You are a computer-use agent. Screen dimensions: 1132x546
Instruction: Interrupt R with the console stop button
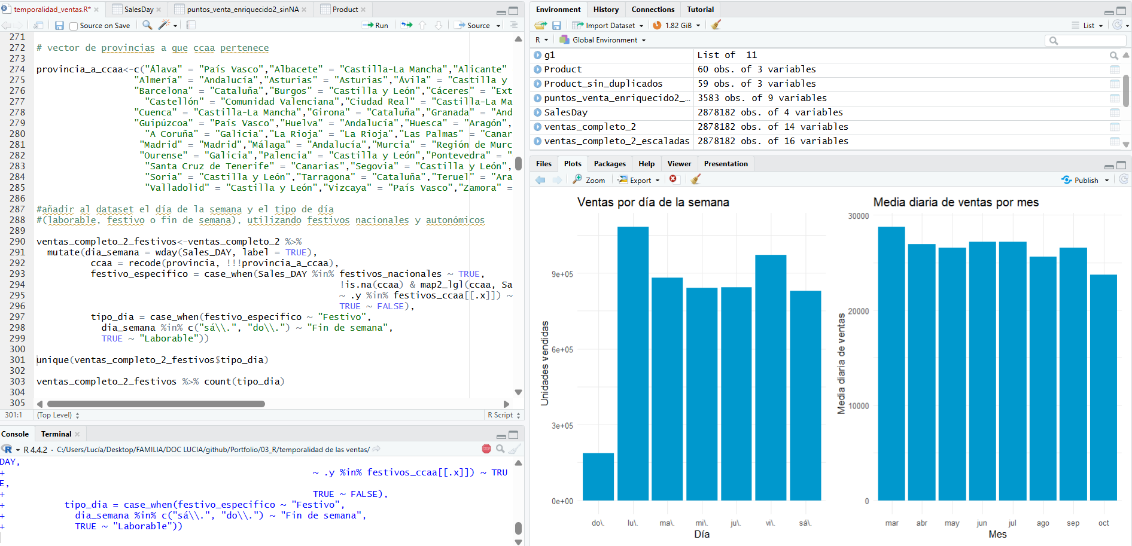point(486,449)
